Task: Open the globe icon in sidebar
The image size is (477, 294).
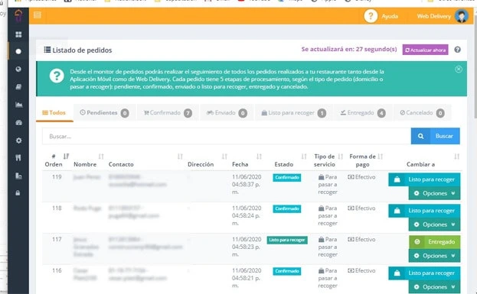Action: coord(18,69)
